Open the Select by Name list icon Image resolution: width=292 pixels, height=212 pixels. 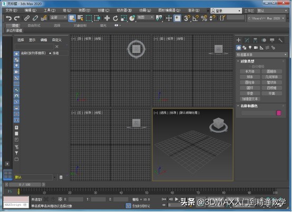pos(80,18)
